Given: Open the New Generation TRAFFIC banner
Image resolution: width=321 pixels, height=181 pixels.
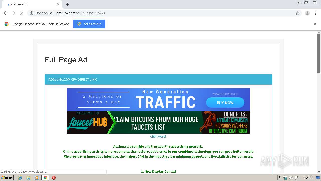Looking at the screenshot, I should click(x=158, y=100).
